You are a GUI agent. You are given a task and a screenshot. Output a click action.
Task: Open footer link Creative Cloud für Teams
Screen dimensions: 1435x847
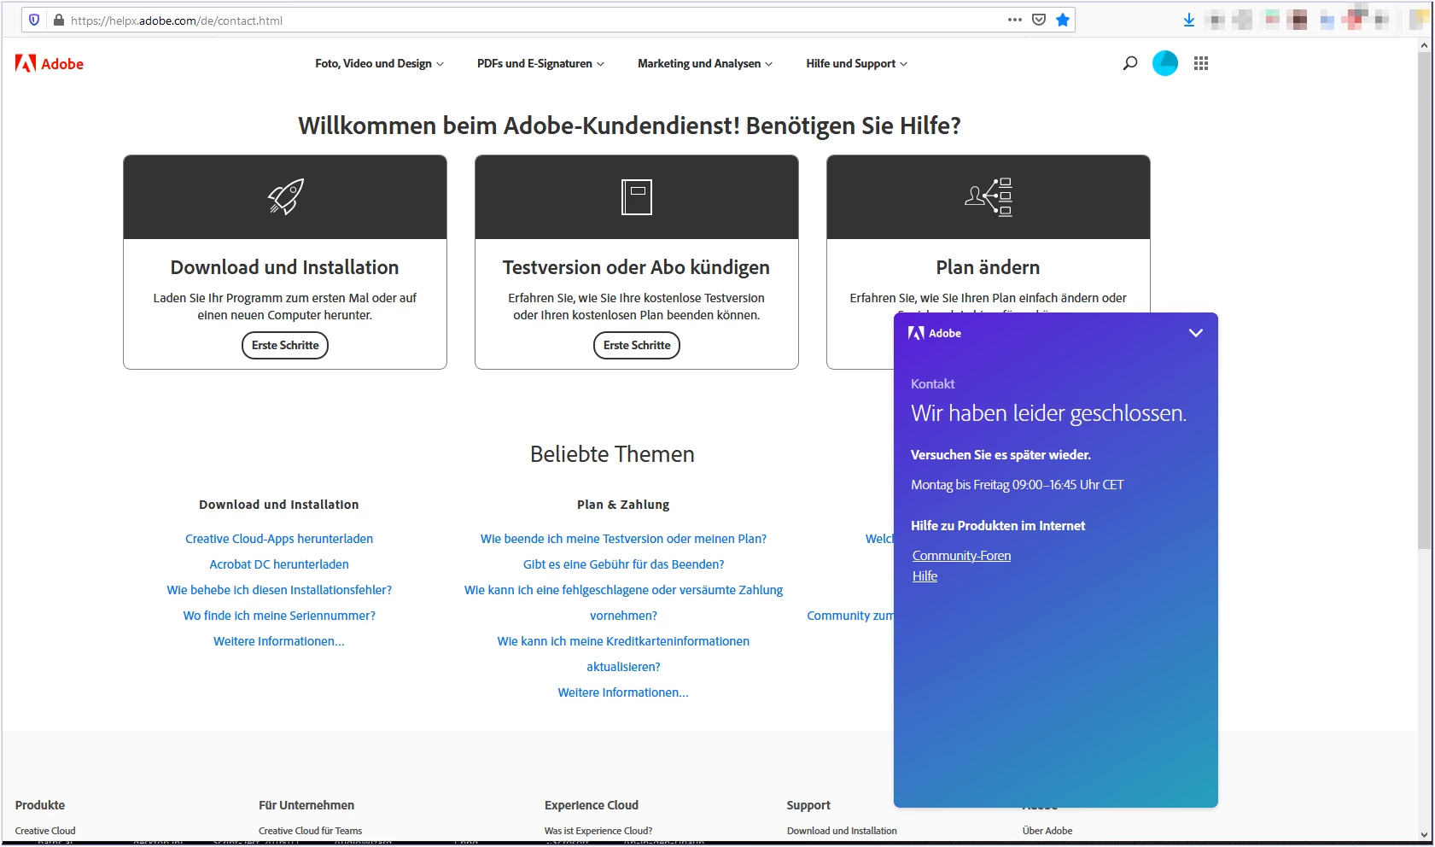coord(311,831)
